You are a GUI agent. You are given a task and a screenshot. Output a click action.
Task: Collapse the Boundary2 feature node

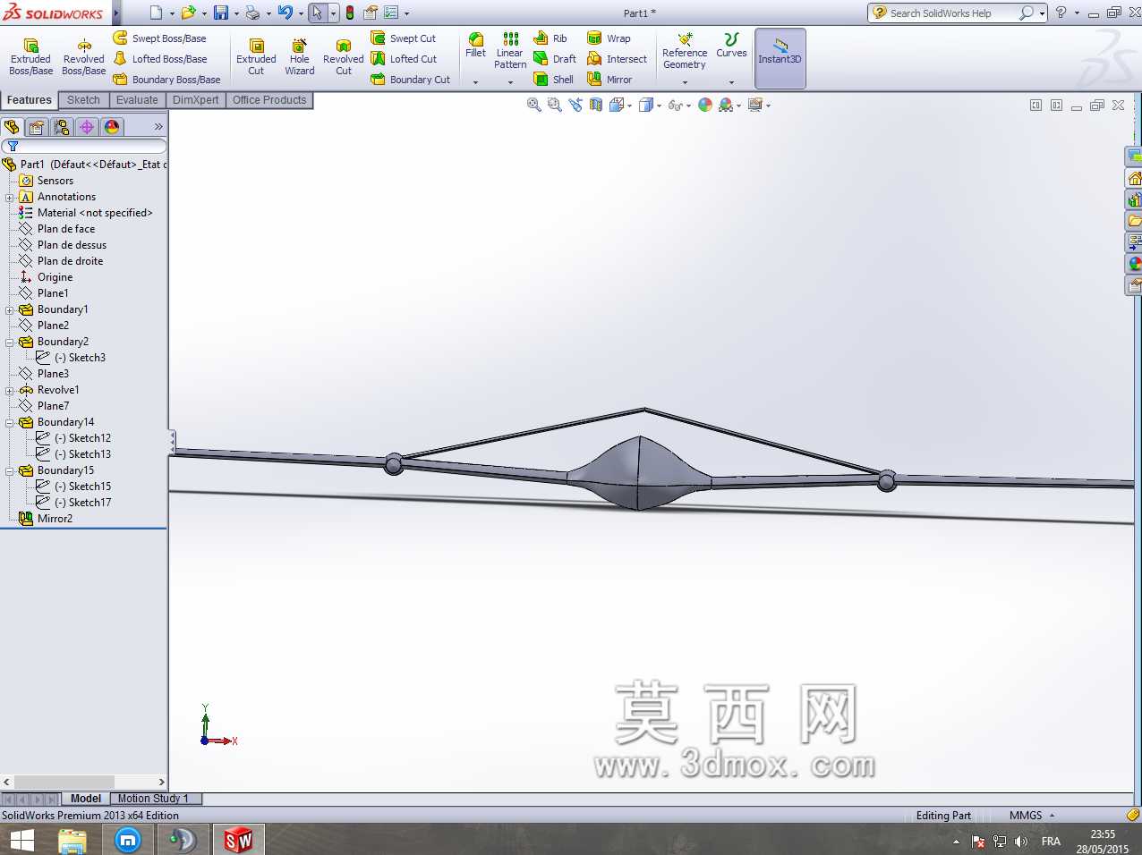tap(10, 343)
